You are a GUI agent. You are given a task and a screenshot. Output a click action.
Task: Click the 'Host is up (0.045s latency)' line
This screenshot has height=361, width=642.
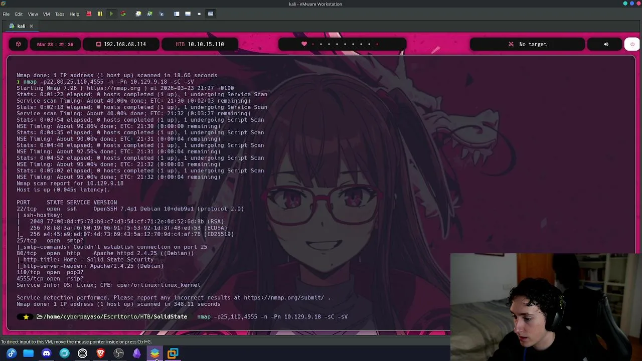tap(63, 190)
